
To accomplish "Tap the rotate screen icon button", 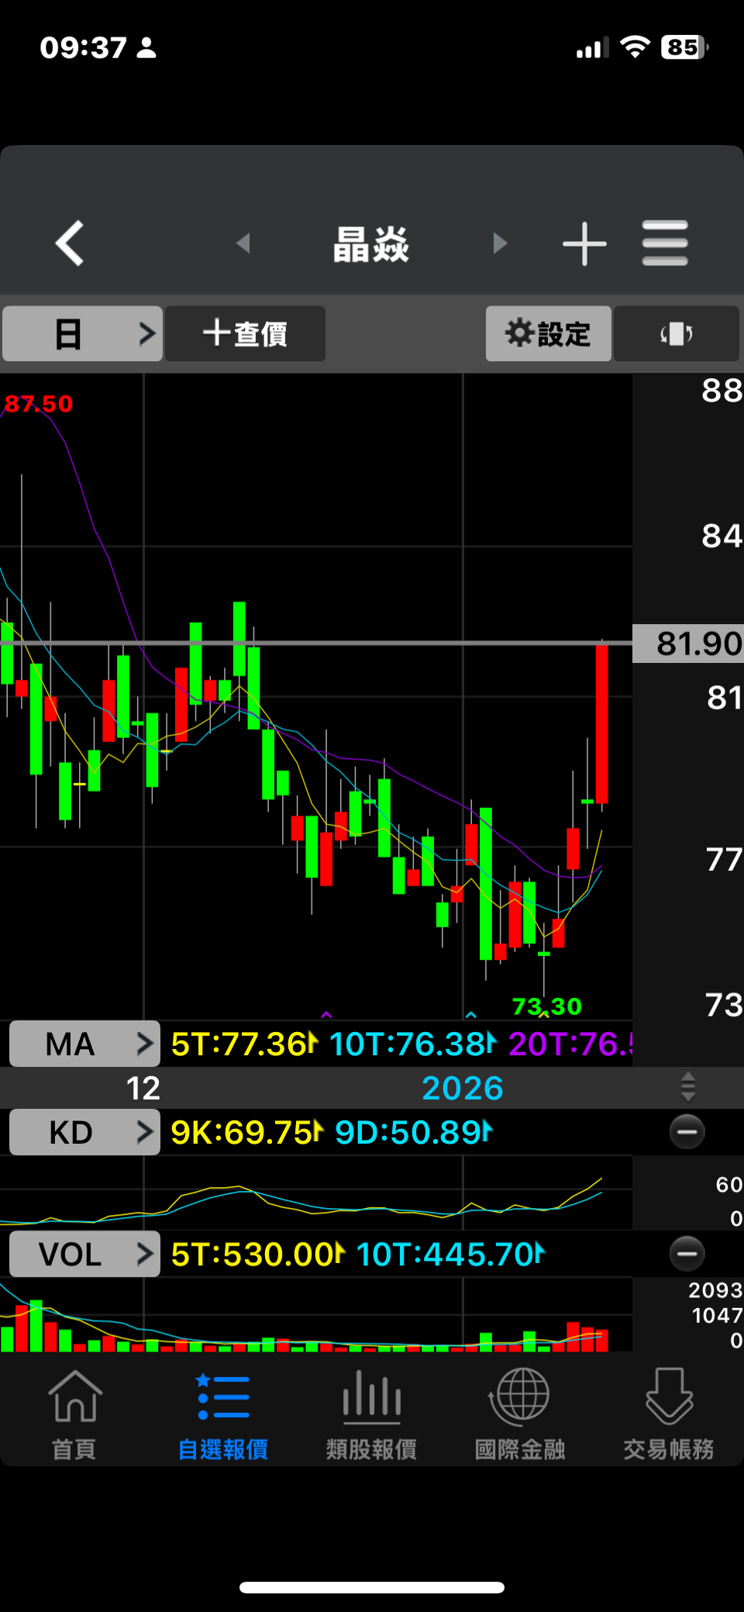I will tap(676, 333).
